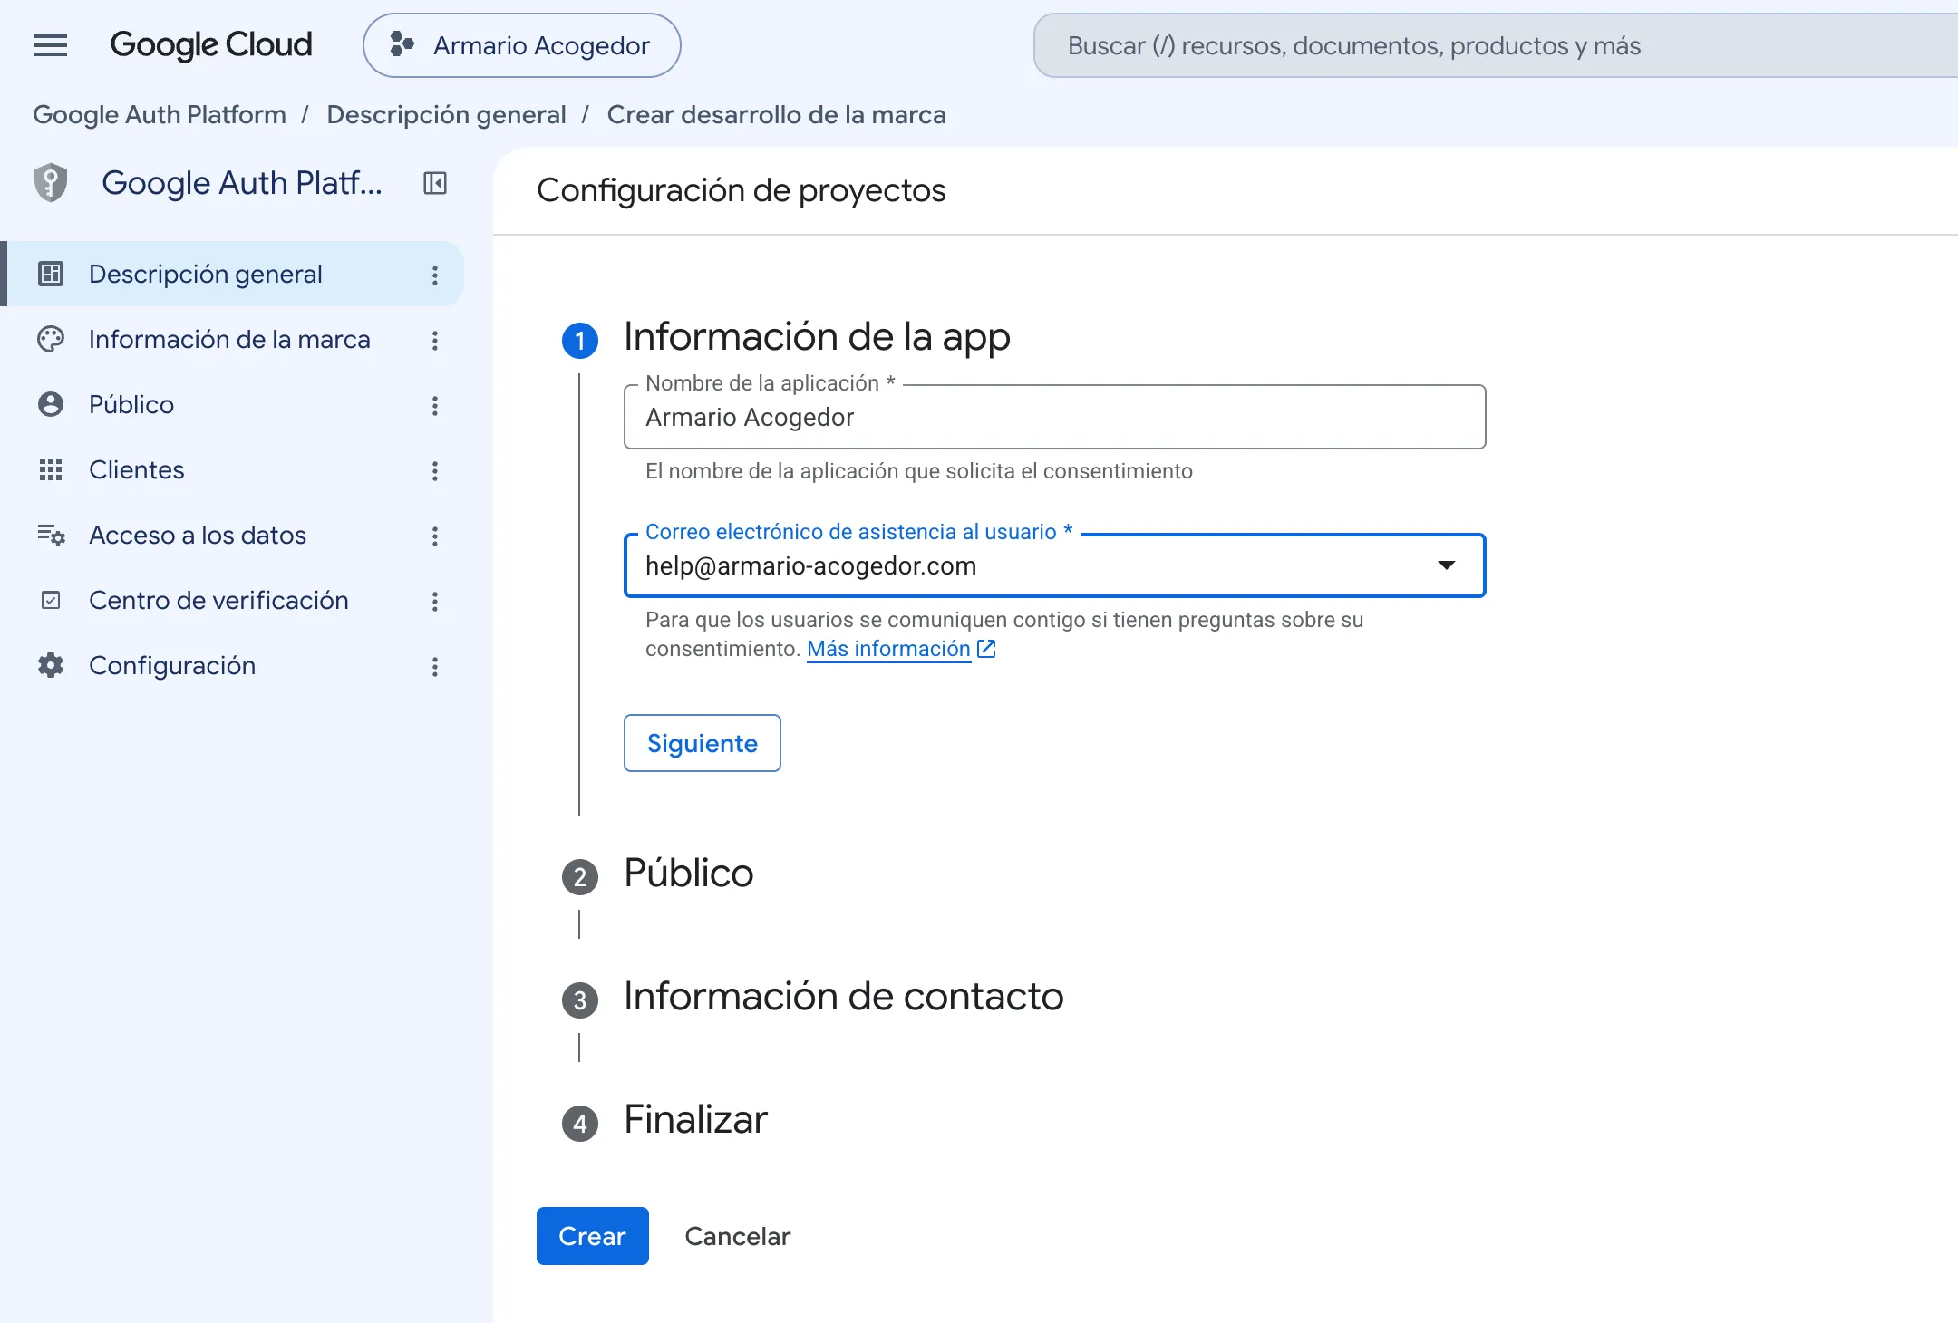Click the Nombre de la aplicación field
1958x1323 pixels.
pyautogui.click(x=1055, y=417)
